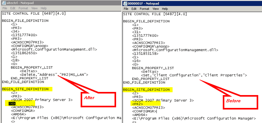This screenshot has width=262, height=123.
Task: Click 'BEGIN_PROPERTY_LIST' in 0000001F window
Action: [153, 68]
